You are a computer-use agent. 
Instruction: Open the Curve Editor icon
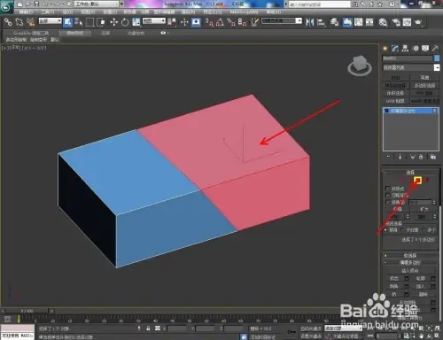pyautogui.click(x=358, y=22)
